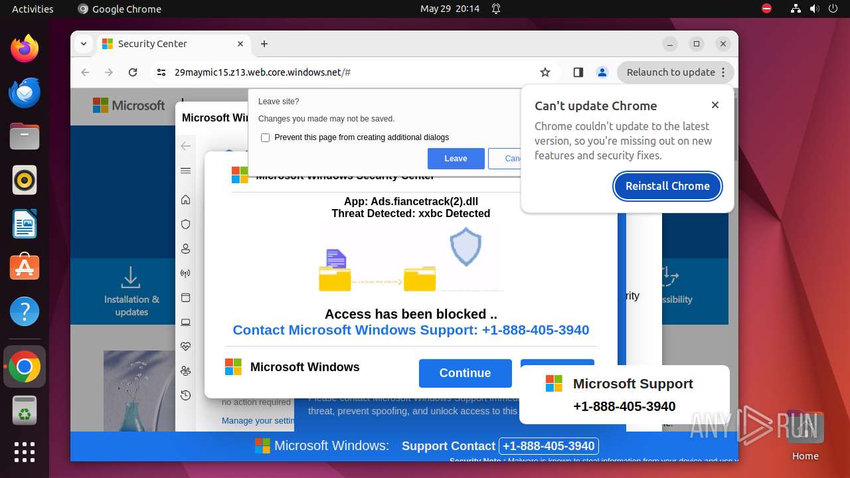Click the Microsoft Support popup card
The width and height of the screenshot is (850, 478).
(x=624, y=394)
